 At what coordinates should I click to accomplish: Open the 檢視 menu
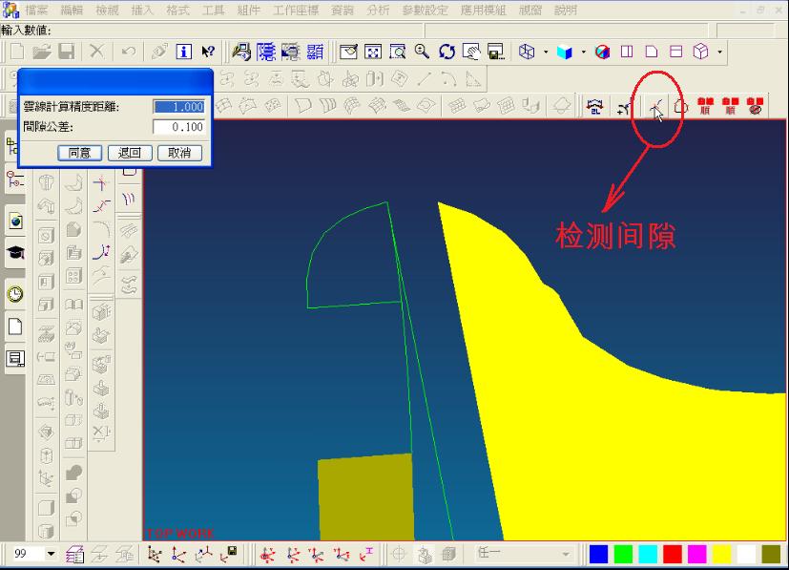pyautogui.click(x=107, y=11)
